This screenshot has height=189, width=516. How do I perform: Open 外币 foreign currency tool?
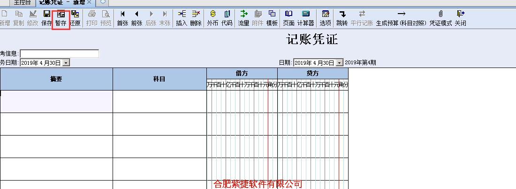pyautogui.click(x=212, y=18)
